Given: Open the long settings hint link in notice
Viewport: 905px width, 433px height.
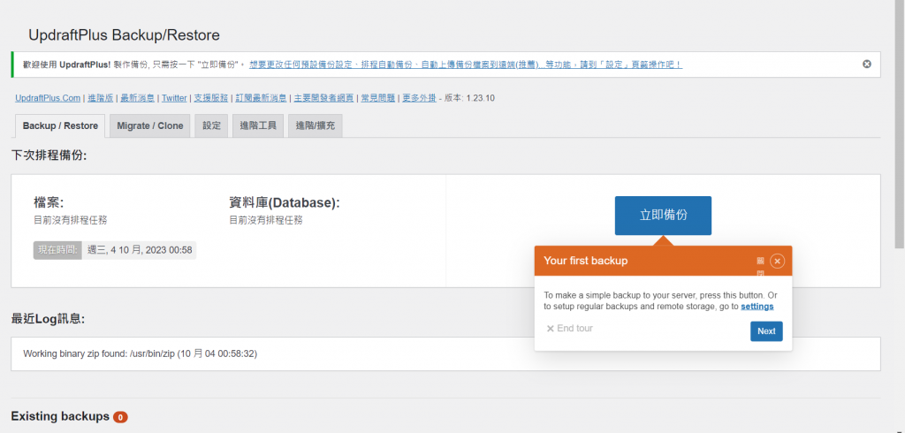Looking at the screenshot, I should coord(466,65).
